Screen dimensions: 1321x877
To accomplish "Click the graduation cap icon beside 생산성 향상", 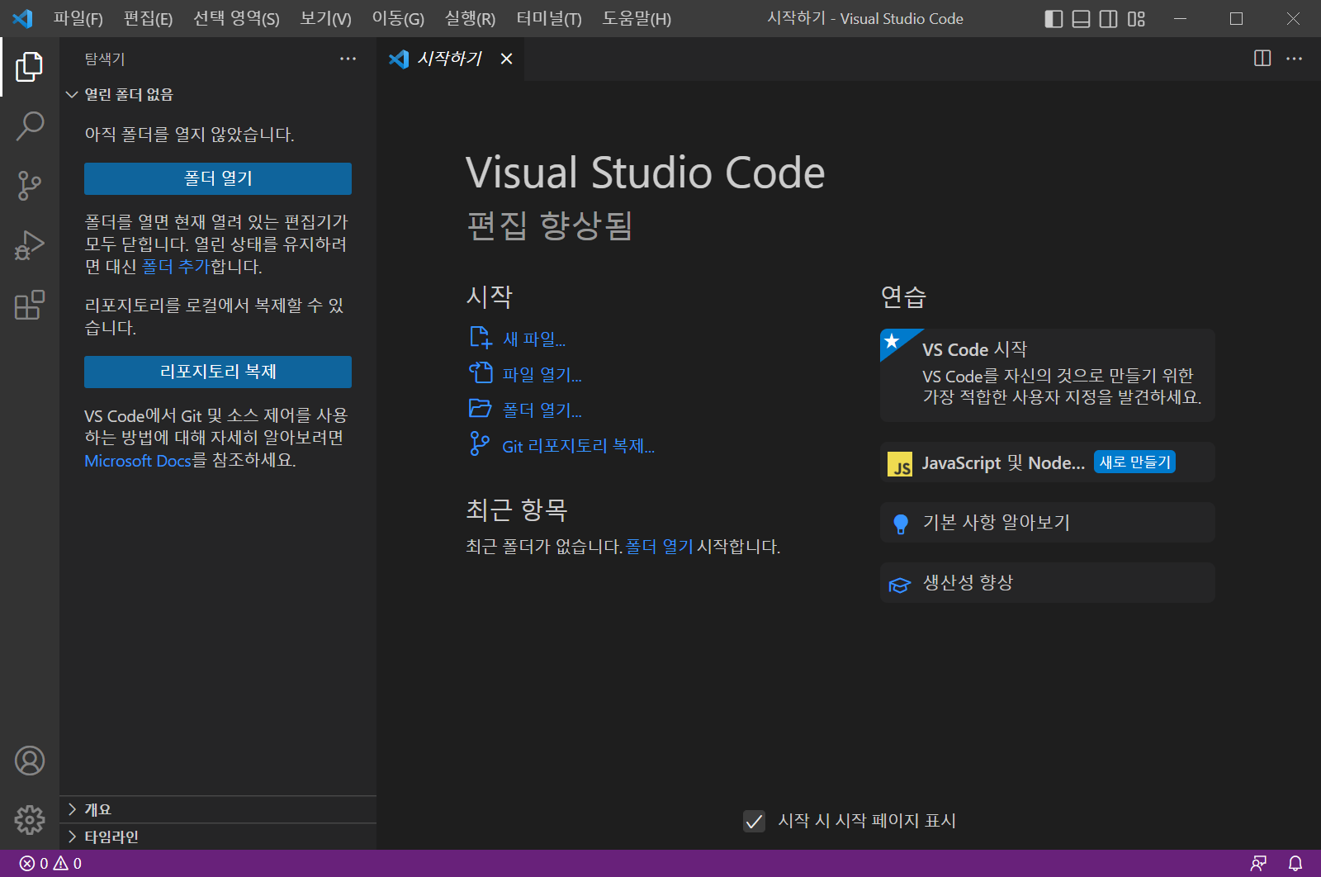I will (899, 585).
